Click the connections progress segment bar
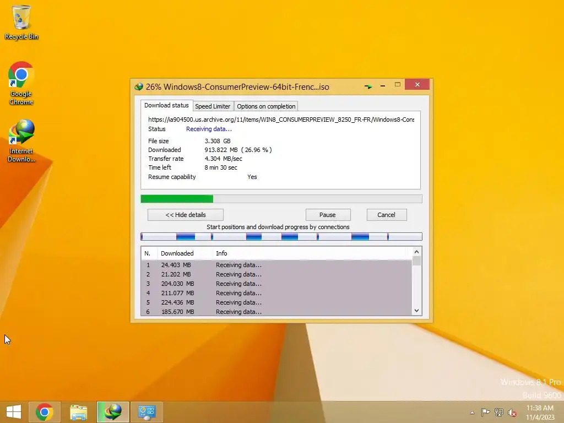Screen dimensions: 564x423 pos(281,236)
